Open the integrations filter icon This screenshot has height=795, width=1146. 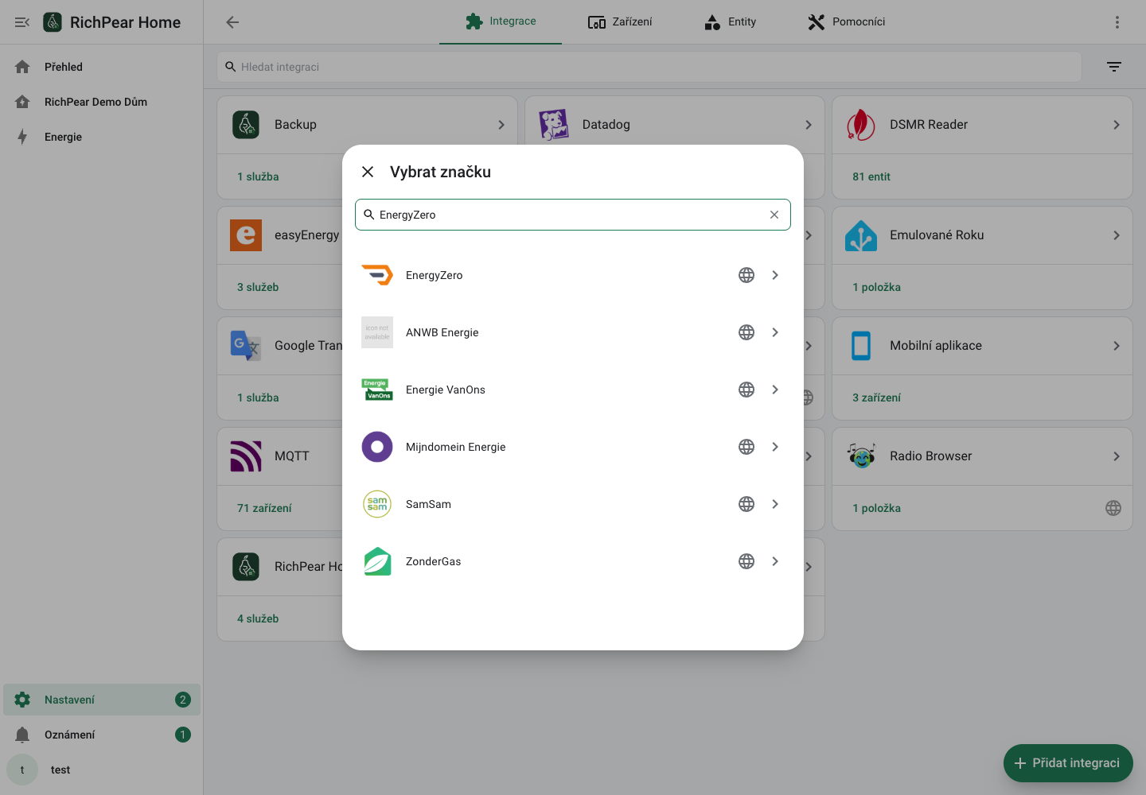pyautogui.click(x=1114, y=67)
